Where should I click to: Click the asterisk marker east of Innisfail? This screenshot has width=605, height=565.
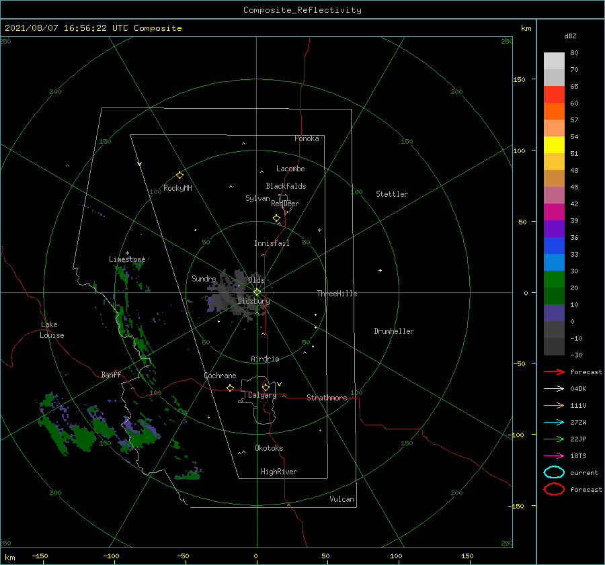click(319, 230)
